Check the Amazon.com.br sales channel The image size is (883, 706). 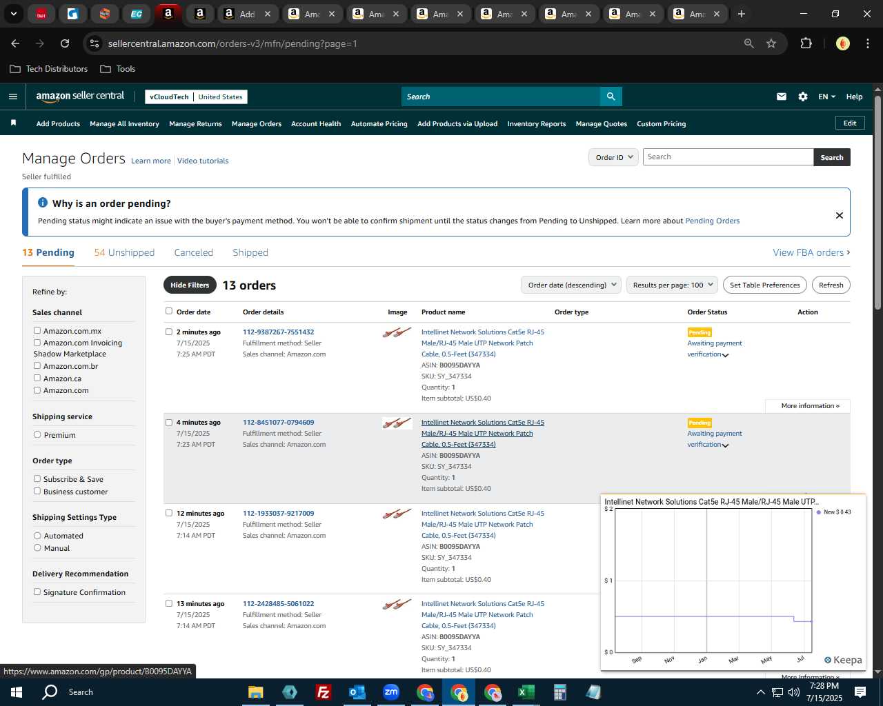tap(37, 366)
